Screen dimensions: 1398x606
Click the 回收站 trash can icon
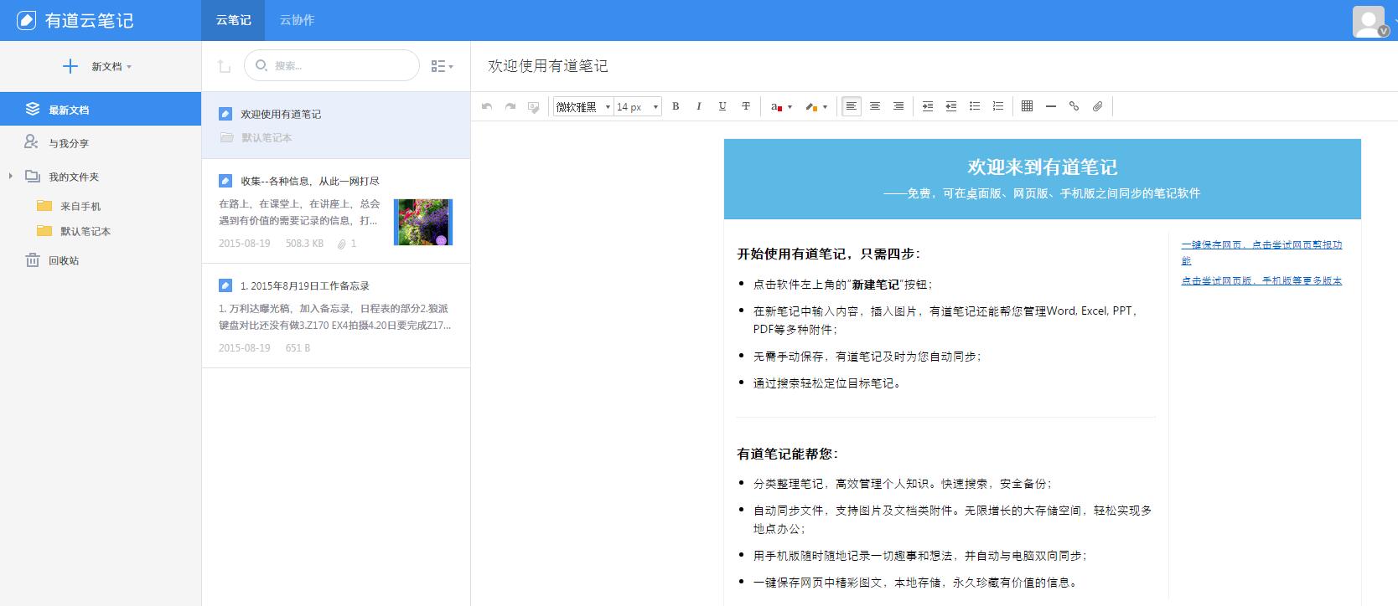coord(33,259)
